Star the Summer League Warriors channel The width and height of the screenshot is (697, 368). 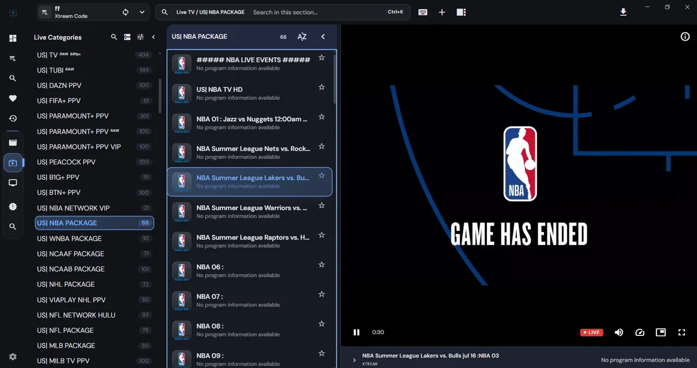tap(321, 205)
